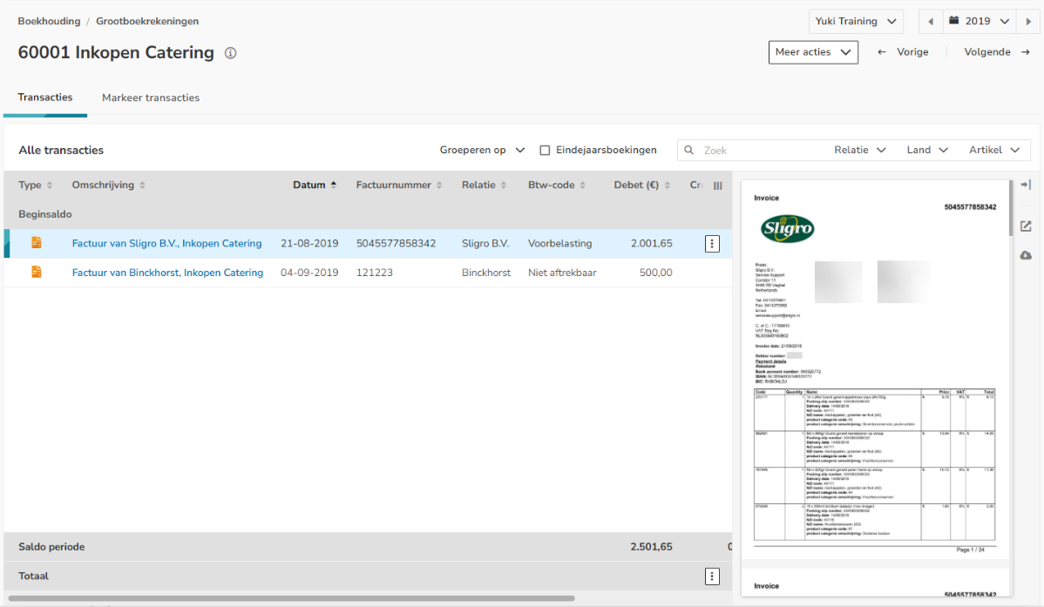Download the invoice with cloud icon
The height and width of the screenshot is (607, 1044).
point(1026,255)
